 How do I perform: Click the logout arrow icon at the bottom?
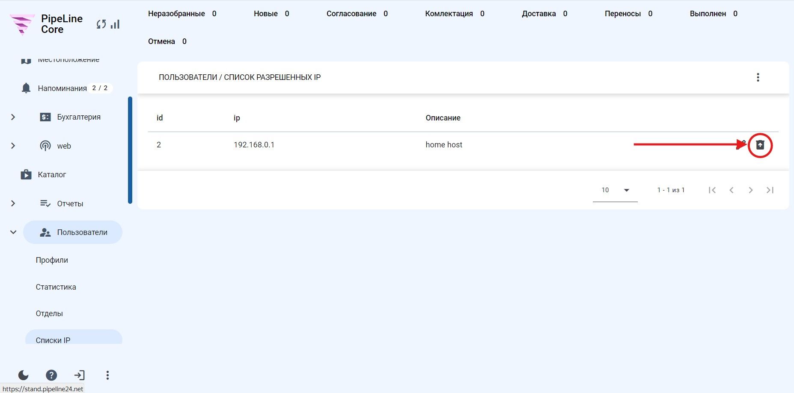pos(80,375)
